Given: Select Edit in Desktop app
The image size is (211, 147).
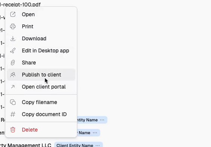Looking at the screenshot, I should tap(41, 51).
